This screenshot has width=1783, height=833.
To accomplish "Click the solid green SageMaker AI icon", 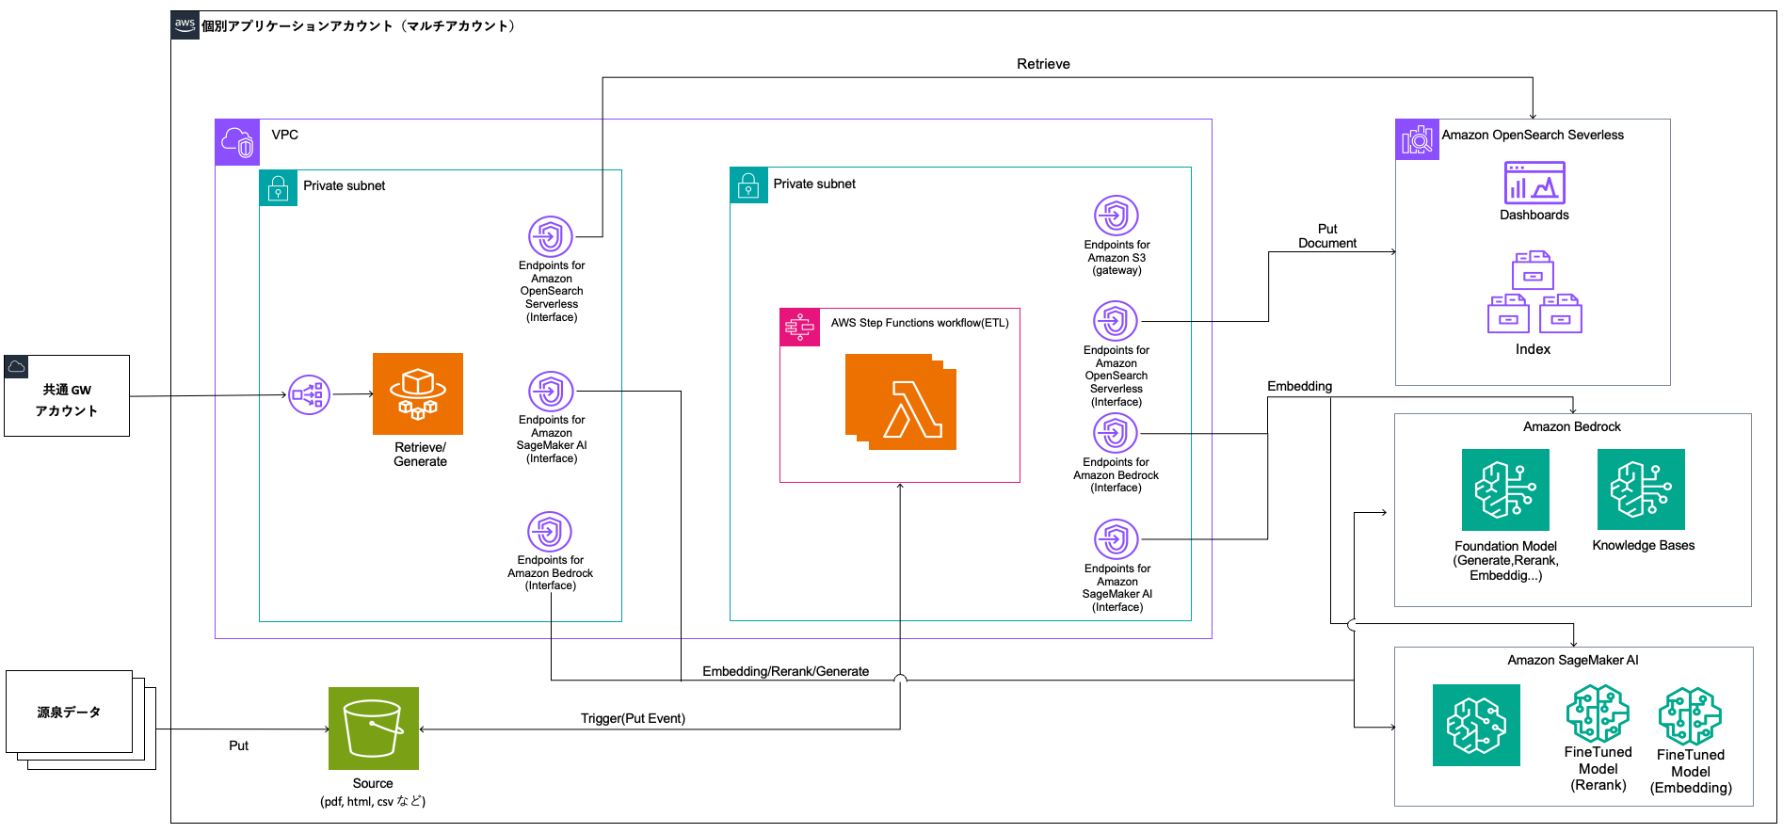I will coord(1475,725).
